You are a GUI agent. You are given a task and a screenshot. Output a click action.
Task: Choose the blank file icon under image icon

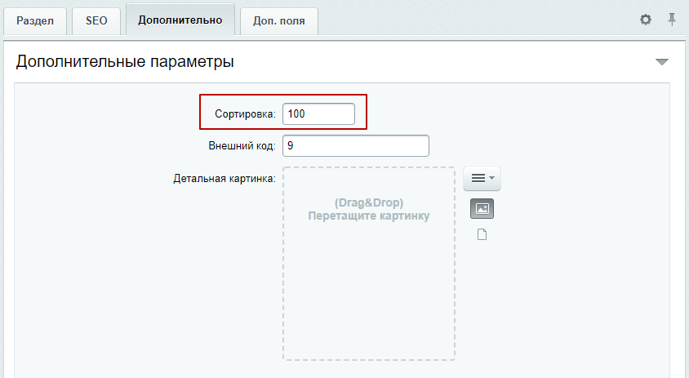click(x=482, y=234)
